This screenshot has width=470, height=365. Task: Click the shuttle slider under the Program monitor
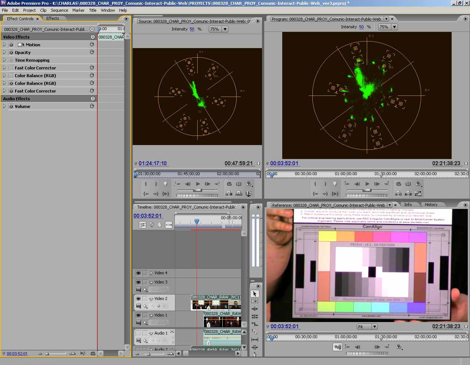(366, 190)
